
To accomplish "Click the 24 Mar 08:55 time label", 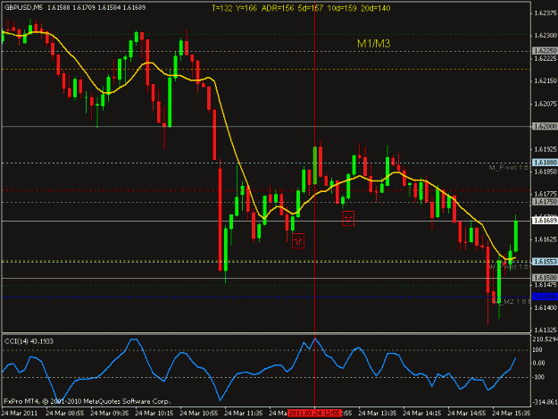I will (65, 414).
